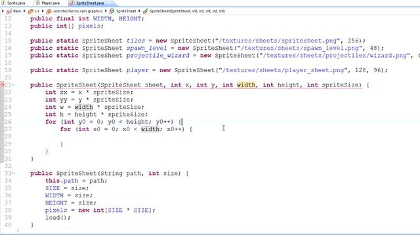The height and width of the screenshot is (236, 420).
Task: Click the "/textures/sheets/projectiles/wizard.png" string literal
Action: point(335,55)
